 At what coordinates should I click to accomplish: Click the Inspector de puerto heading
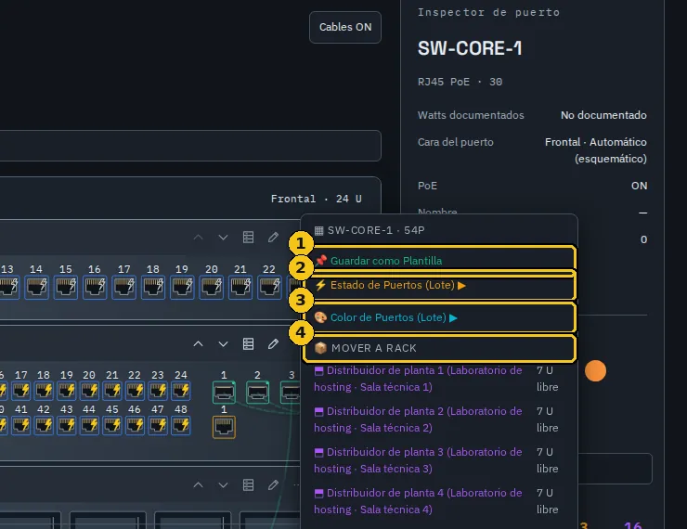coord(488,12)
